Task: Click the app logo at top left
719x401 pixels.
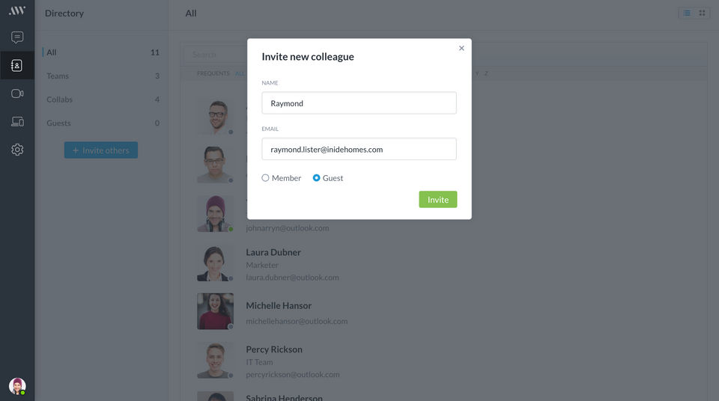Action: [17, 10]
